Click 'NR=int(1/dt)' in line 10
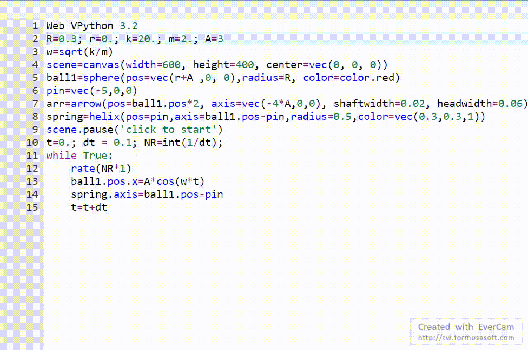The image size is (528, 350). coord(181,143)
